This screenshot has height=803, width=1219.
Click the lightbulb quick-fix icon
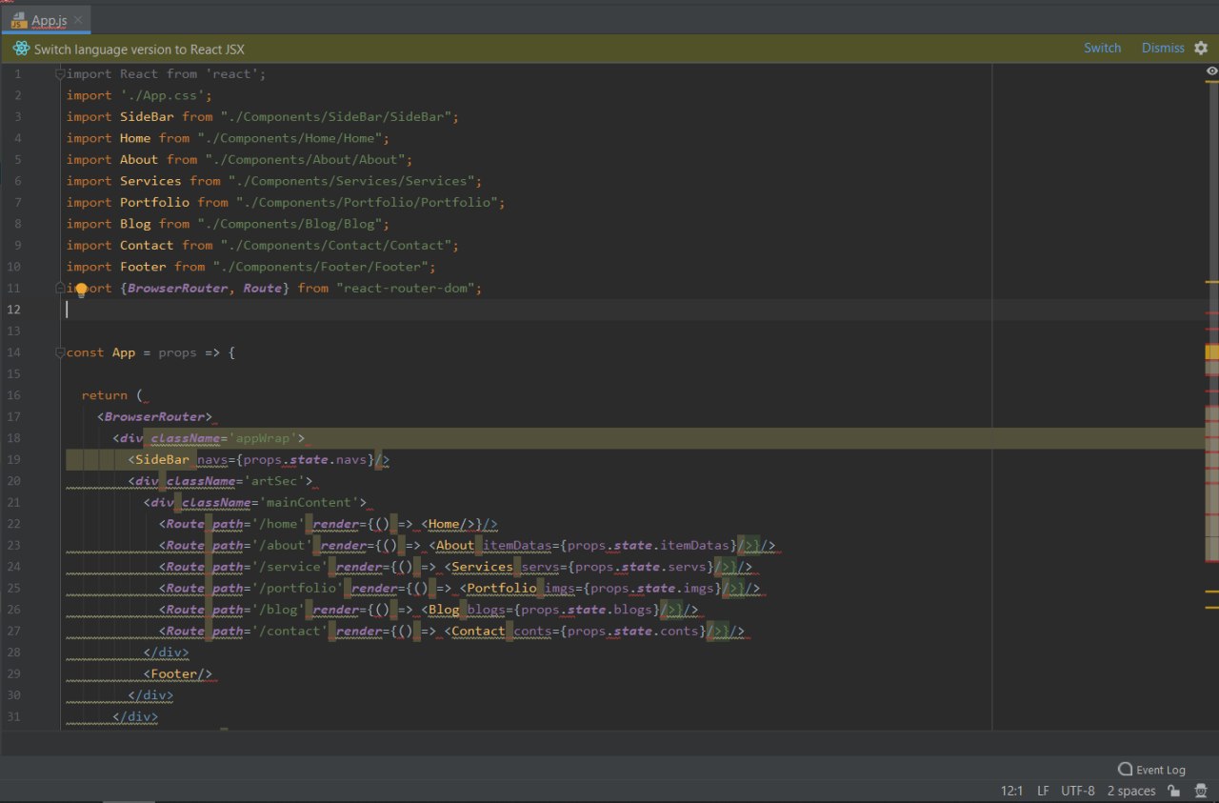tap(82, 290)
